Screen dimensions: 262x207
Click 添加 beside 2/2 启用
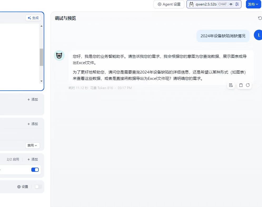[33, 159]
